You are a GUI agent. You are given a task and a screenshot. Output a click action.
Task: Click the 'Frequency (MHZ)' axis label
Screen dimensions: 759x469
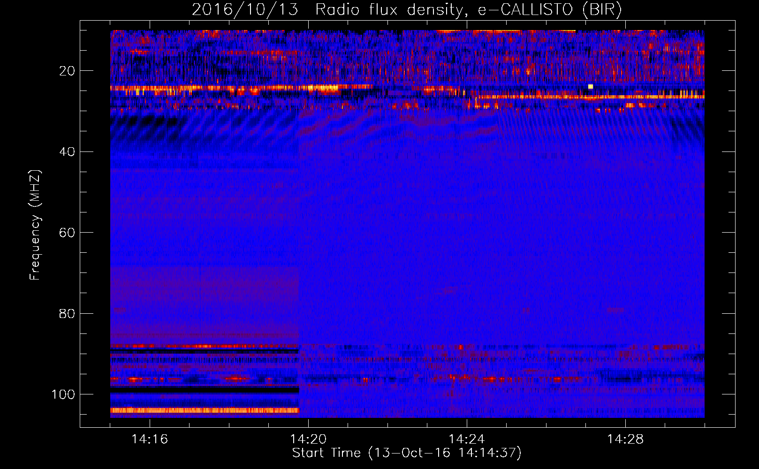point(35,225)
